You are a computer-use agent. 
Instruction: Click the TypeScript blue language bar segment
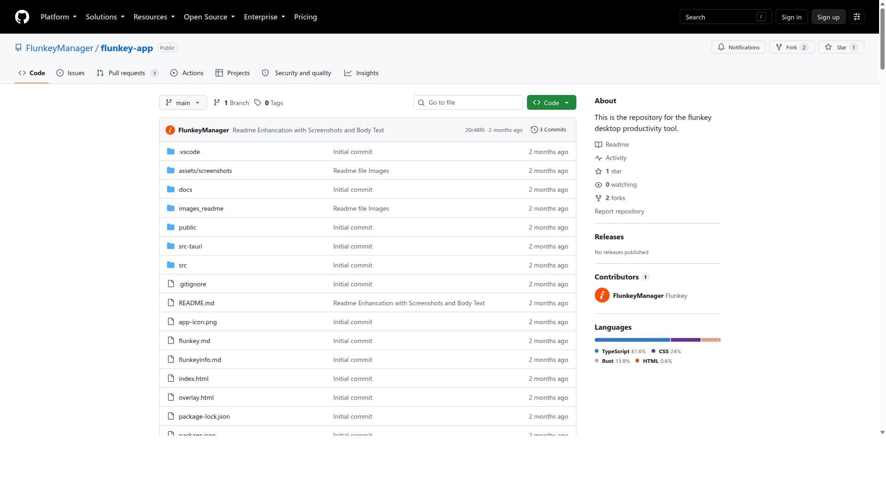632,340
